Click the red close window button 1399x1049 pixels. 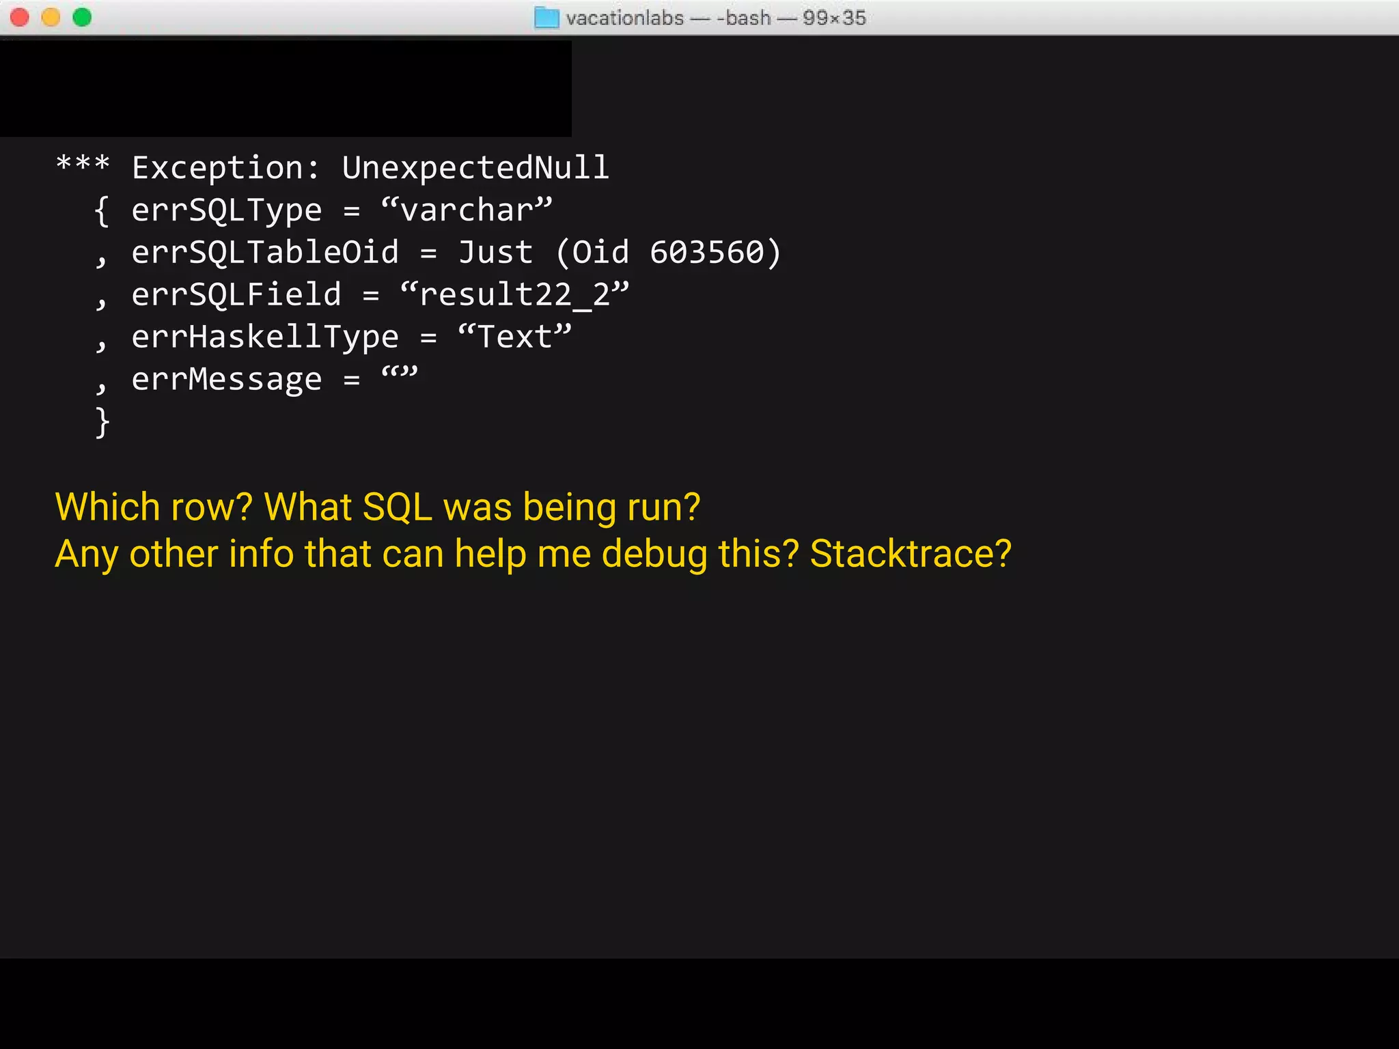20,17
